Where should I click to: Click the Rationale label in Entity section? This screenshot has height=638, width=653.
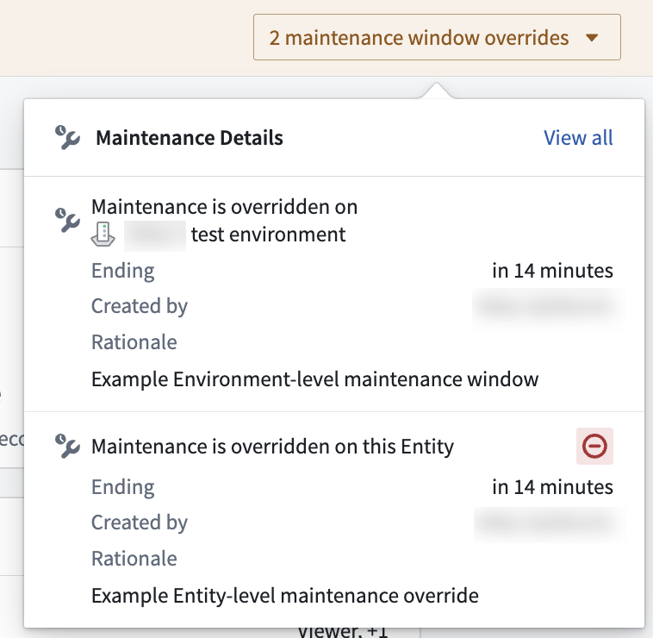tap(134, 559)
